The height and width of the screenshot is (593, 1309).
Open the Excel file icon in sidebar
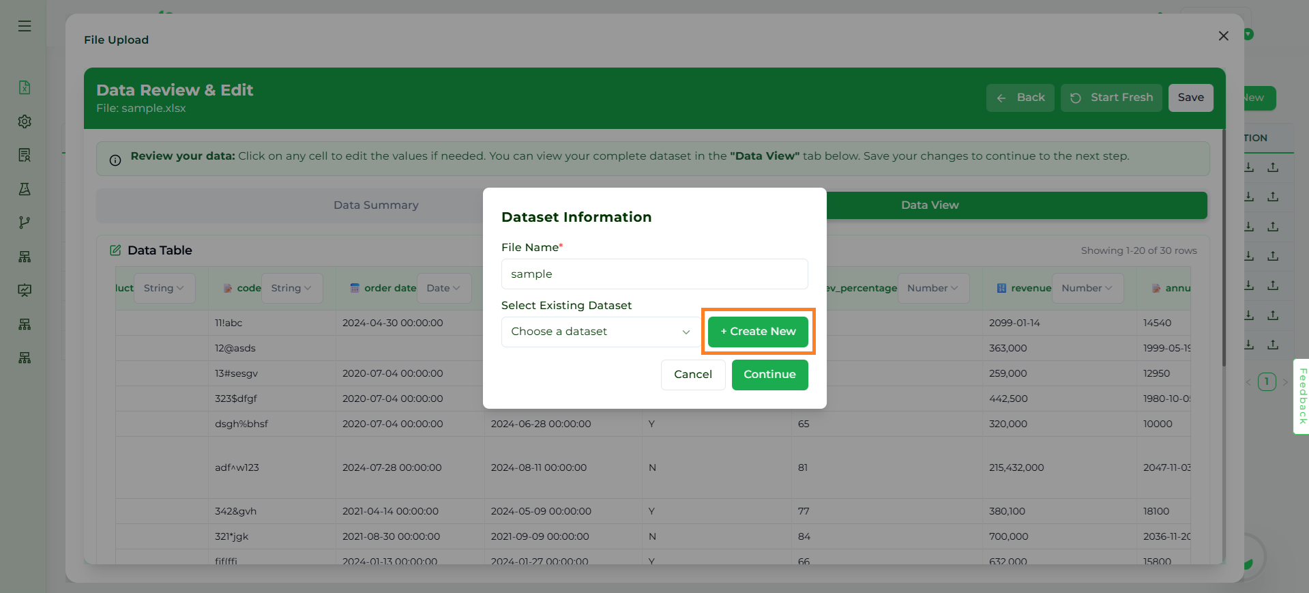coord(25,87)
